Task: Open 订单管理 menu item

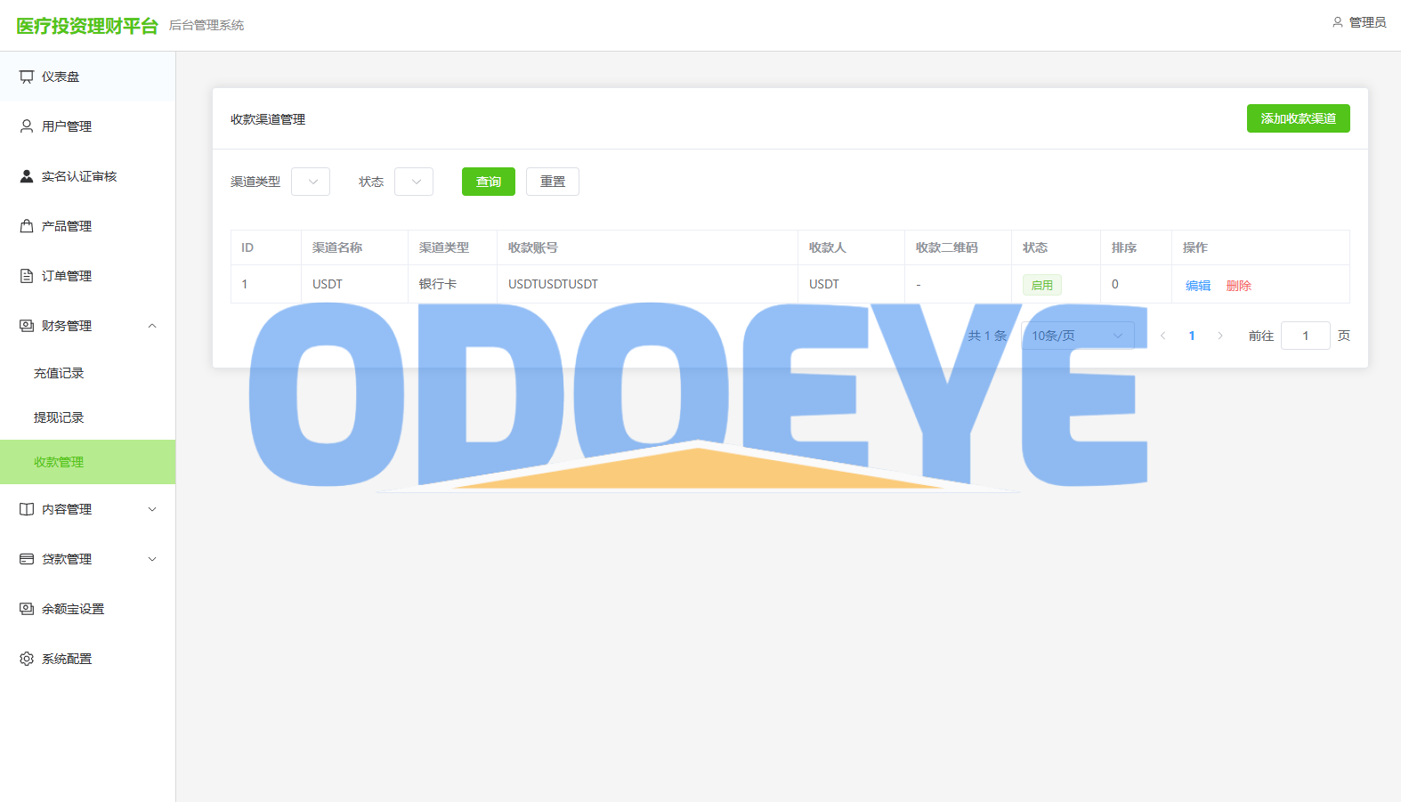Action: (87, 276)
